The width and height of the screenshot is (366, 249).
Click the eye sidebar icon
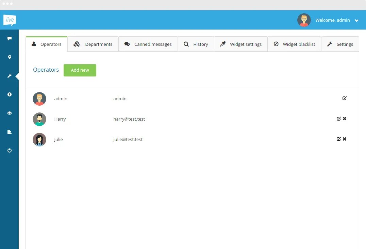tap(10, 113)
